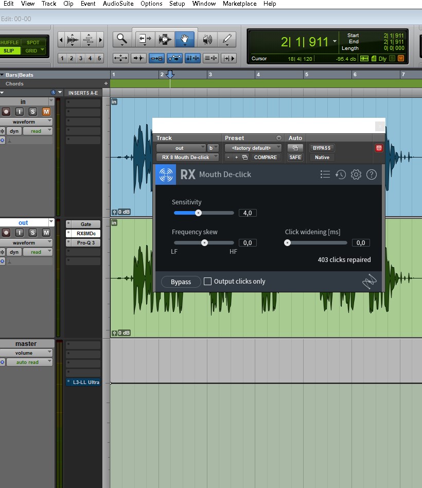Click the SAFE automation button
Viewport: 422px width, 488px height.
click(x=295, y=158)
